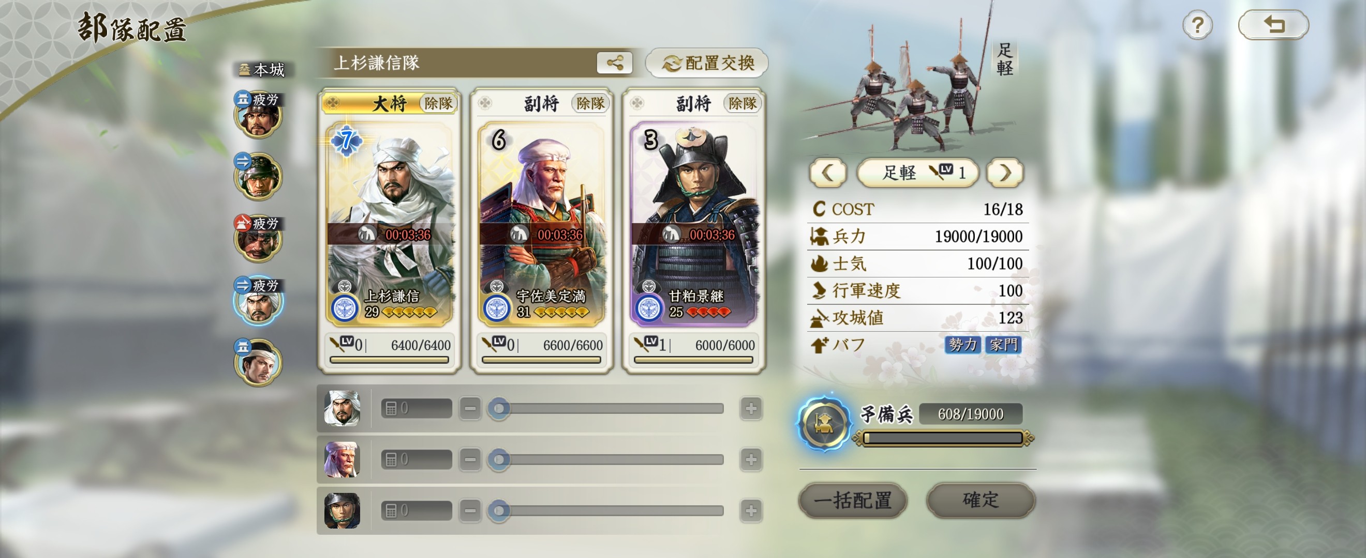This screenshot has height=558, width=1366.
Task: Remove 上杉謙信 with the 大将 除隊 button
Action: click(x=438, y=103)
